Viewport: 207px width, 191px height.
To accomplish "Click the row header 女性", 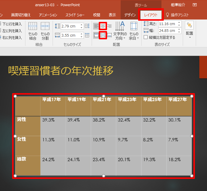I will click(28, 146).
